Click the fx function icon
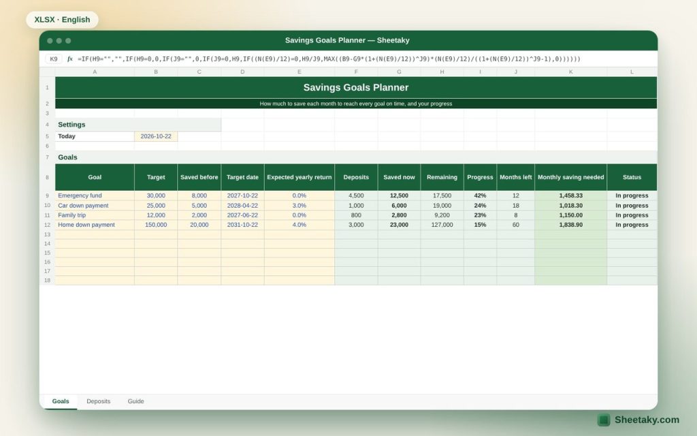This screenshot has width=697, height=436. (x=70, y=59)
